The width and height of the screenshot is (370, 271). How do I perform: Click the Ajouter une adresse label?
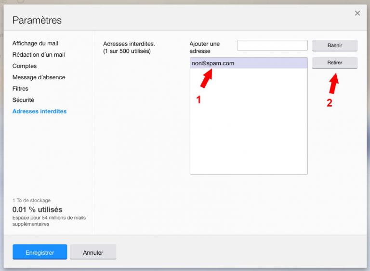204,47
